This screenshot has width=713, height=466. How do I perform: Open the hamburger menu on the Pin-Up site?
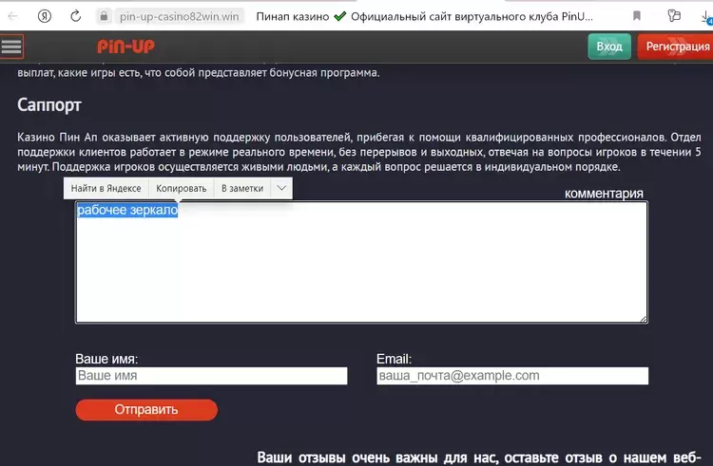11,47
